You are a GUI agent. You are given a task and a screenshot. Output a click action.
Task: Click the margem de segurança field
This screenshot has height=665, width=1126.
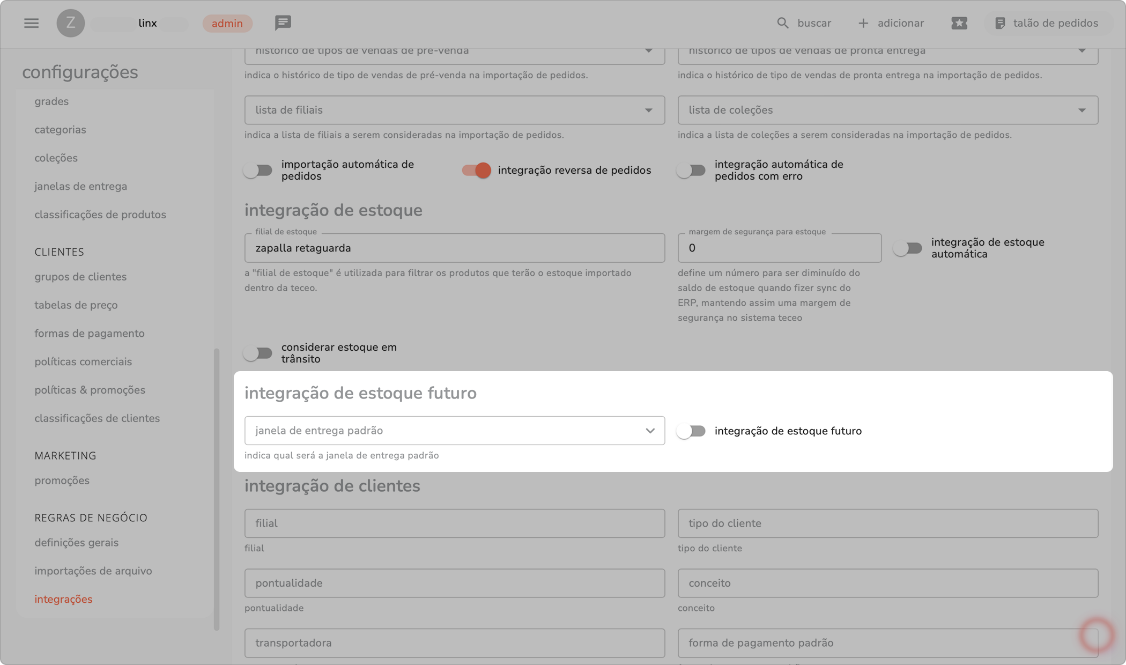pos(779,248)
